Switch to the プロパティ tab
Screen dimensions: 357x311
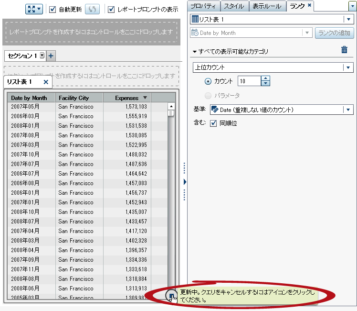[203, 6]
